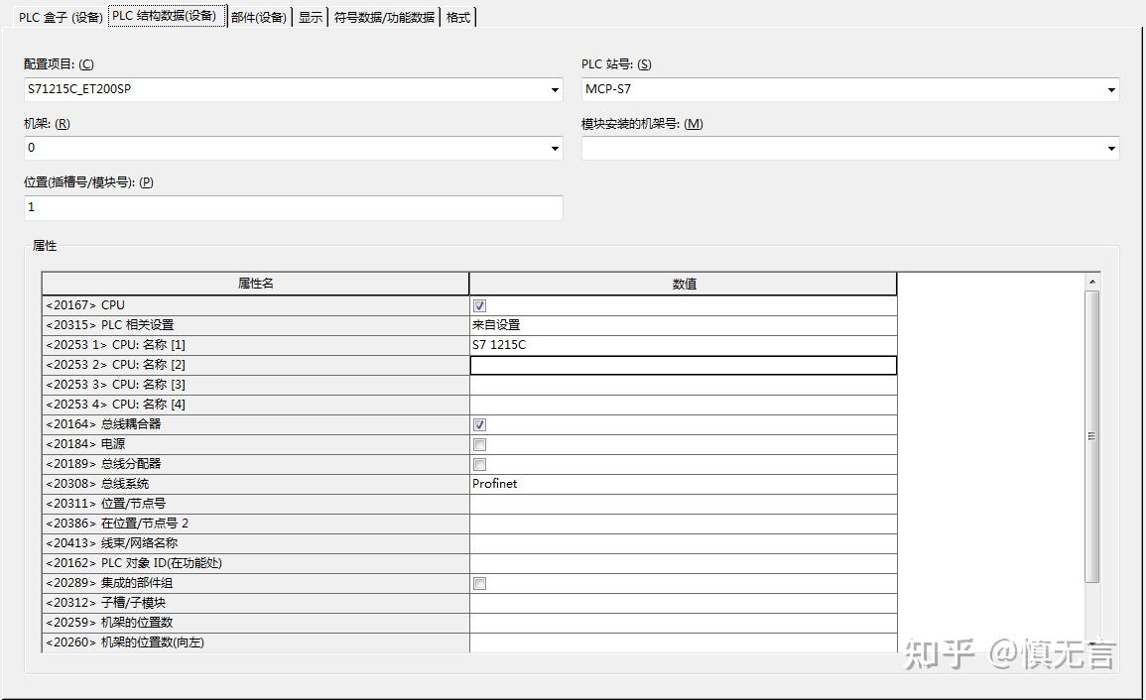
Task: Click the <20413> 线束/网络名称 value cell
Action: (x=683, y=543)
